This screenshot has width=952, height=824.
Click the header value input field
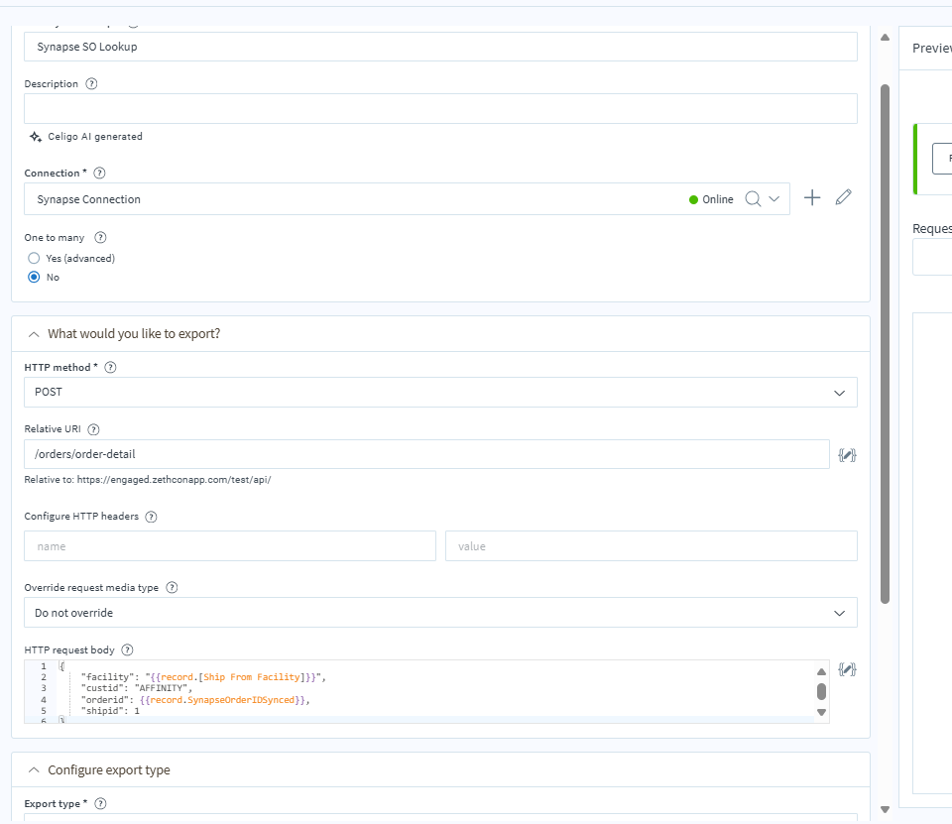(x=651, y=546)
